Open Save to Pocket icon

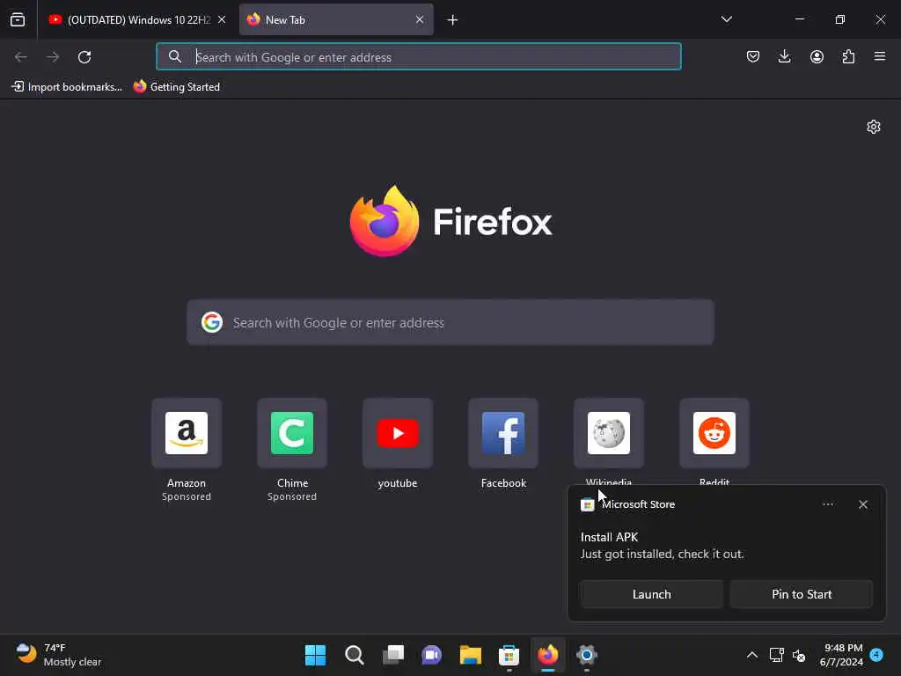point(753,56)
